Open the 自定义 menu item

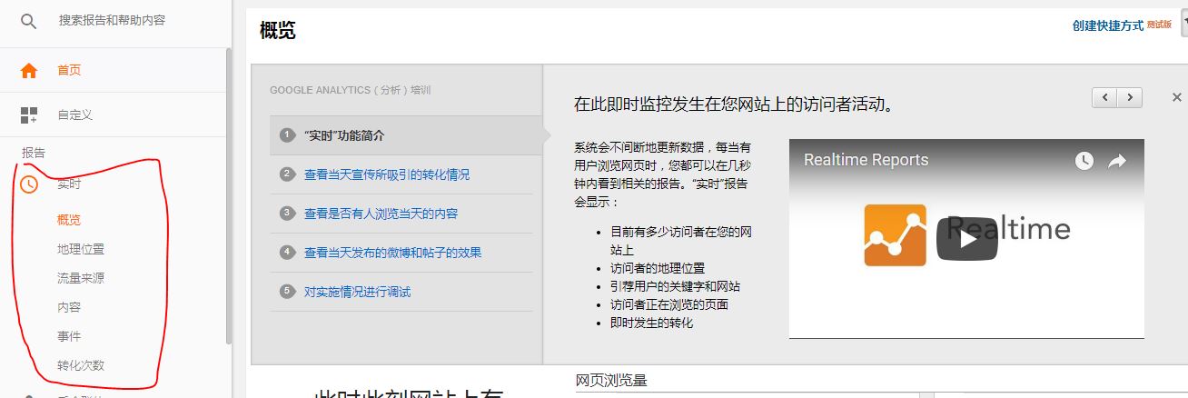74,115
